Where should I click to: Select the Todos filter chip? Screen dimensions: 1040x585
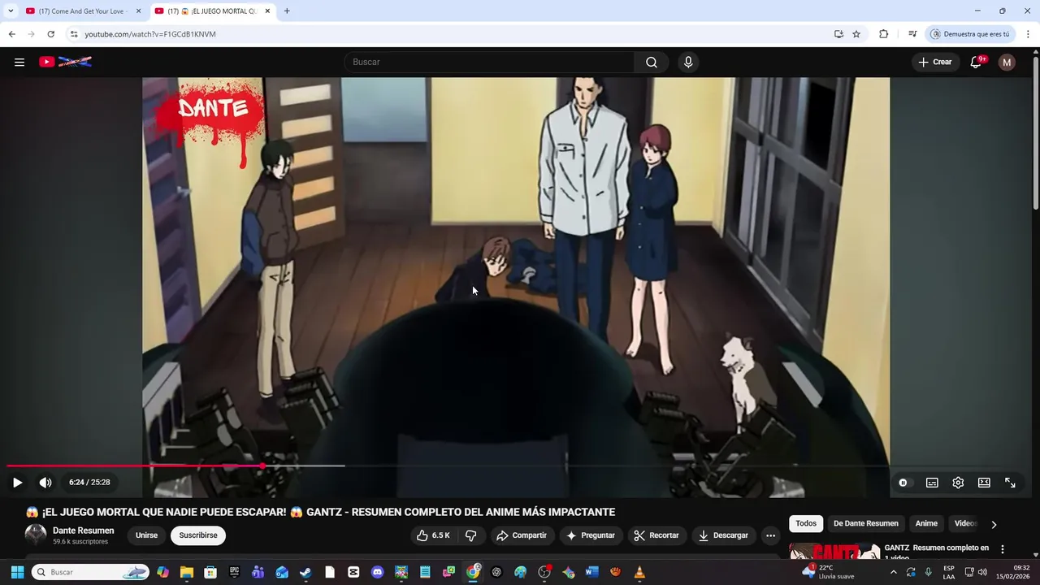tap(806, 524)
